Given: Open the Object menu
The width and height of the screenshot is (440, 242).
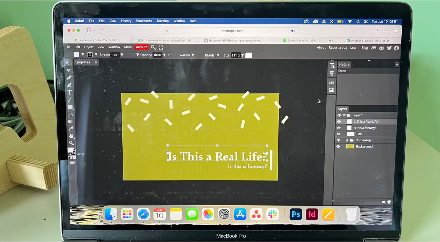Looking at the screenshot, I should [89, 47].
